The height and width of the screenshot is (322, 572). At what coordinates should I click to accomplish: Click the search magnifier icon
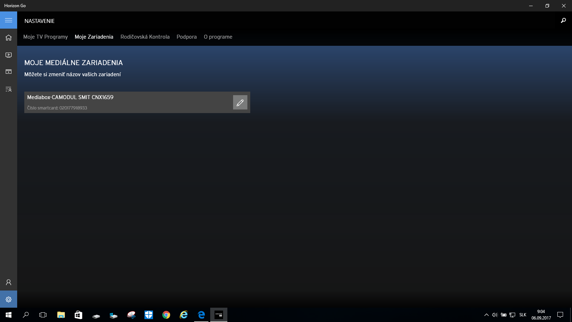[x=563, y=20]
